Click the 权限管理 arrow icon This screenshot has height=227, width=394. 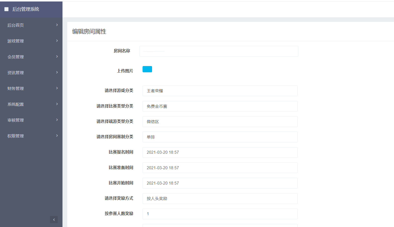click(57, 136)
